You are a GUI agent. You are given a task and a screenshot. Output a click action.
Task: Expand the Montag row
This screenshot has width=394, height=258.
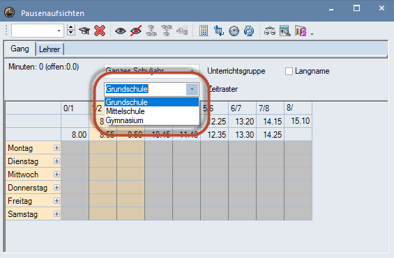[56, 148]
